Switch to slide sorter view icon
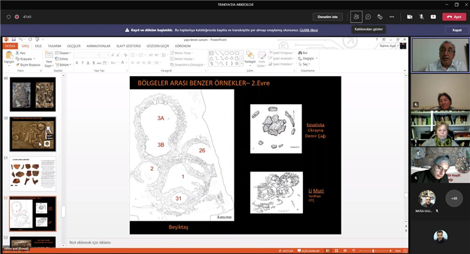Screen dimensions: 470x254 [336, 251]
